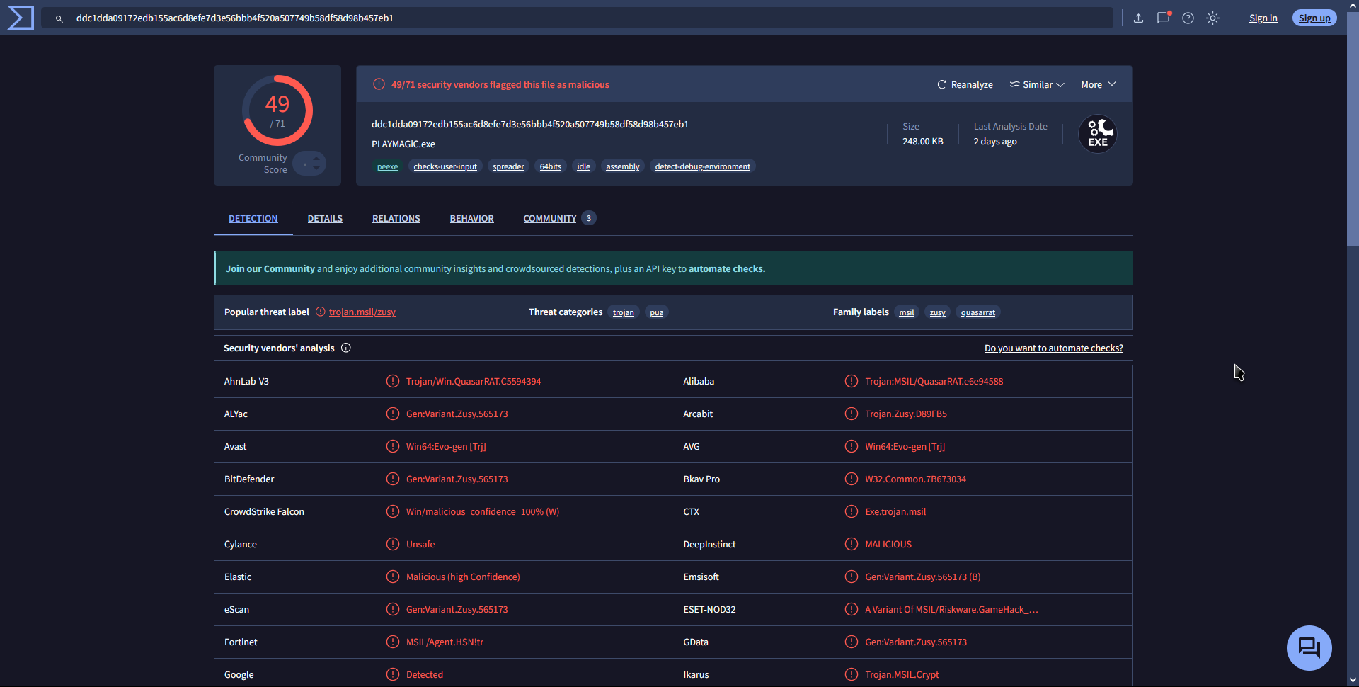Viewport: 1359px width, 687px height.
Task: Click the alert icon in the Avast row
Action: pos(393,446)
